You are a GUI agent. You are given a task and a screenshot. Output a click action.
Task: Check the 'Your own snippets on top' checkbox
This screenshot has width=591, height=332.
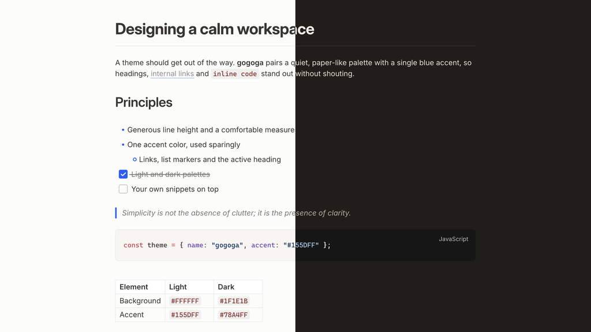coord(124,189)
